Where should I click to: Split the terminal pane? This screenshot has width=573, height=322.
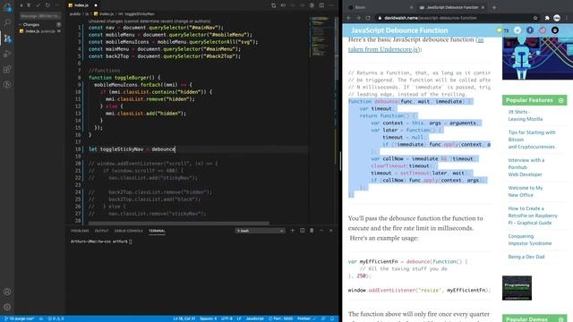click(303, 231)
